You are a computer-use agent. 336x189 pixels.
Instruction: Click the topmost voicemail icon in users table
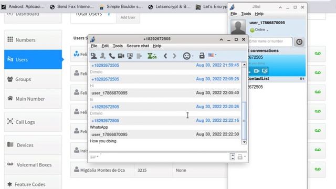[318, 54]
